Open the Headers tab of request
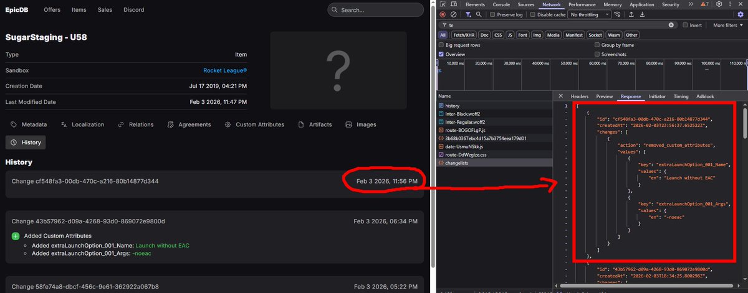This screenshot has width=748, height=293. pyautogui.click(x=580, y=96)
